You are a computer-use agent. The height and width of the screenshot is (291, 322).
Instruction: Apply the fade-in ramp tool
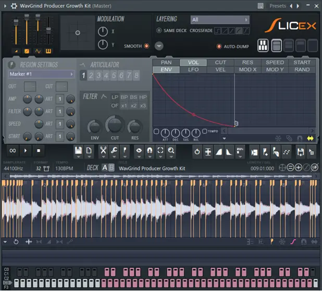click(219, 152)
